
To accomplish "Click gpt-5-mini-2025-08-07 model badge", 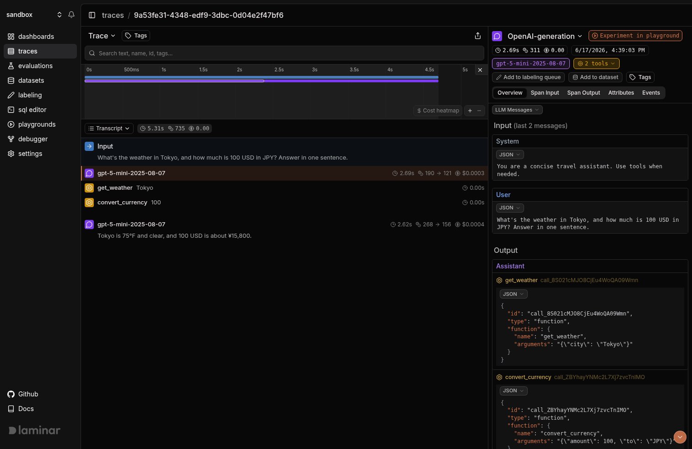I will point(531,64).
